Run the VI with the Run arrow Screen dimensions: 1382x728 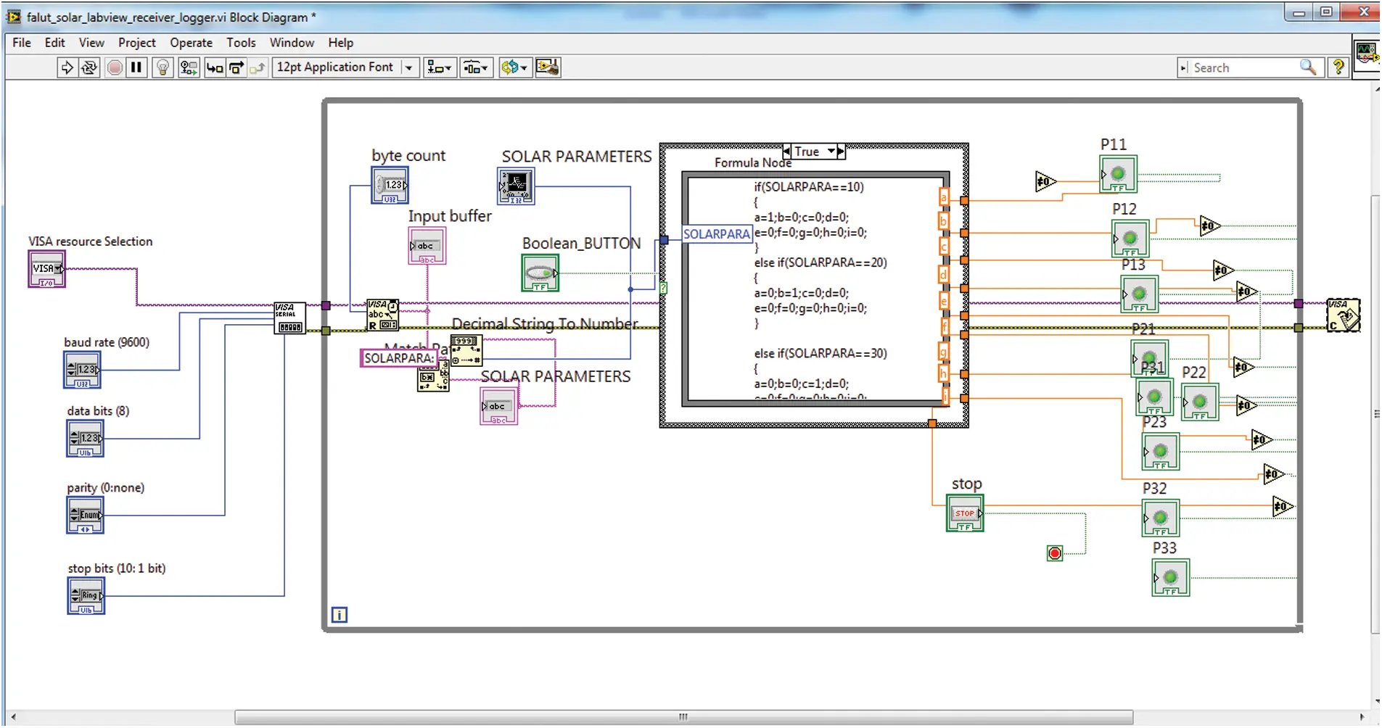[67, 67]
